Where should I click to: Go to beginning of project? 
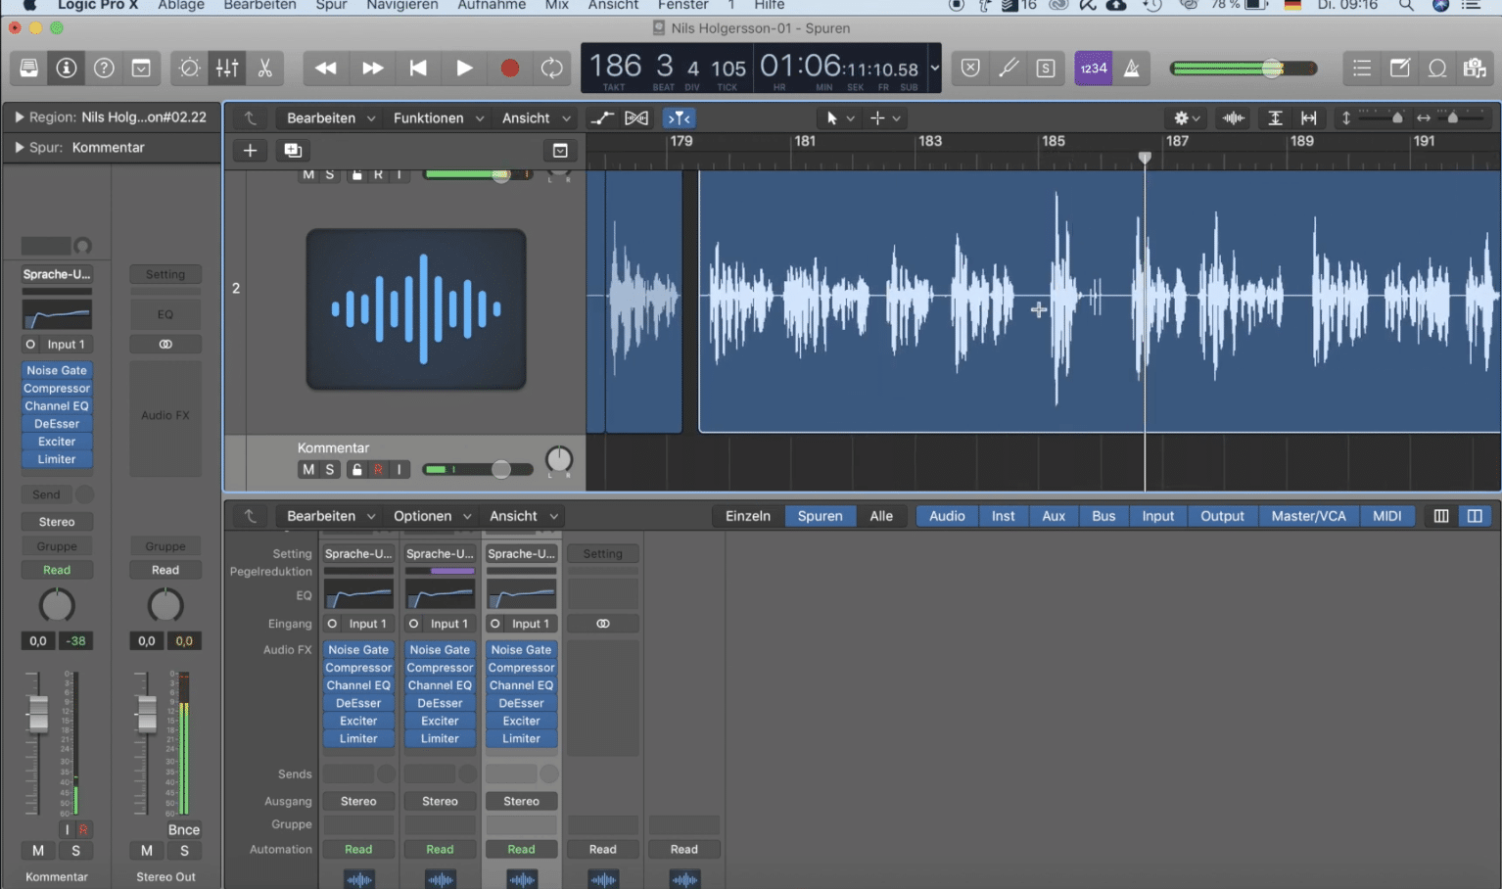pyautogui.click(x=418, y=68)
